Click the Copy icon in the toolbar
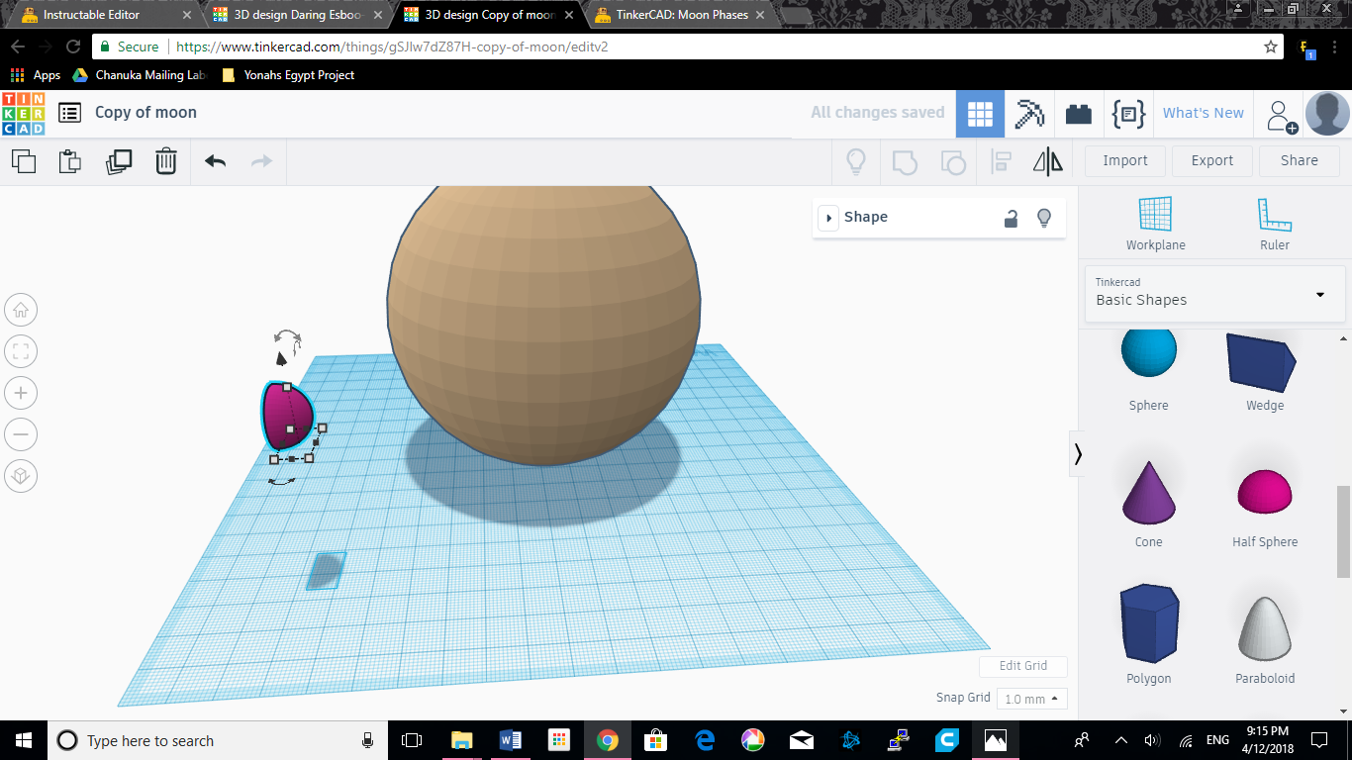The height and width of the screenshot is (760, 1352). click(24, 161)
